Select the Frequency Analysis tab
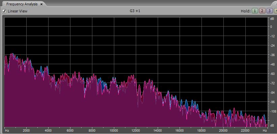Screen dimensions: 277x134 pos(22,4)
